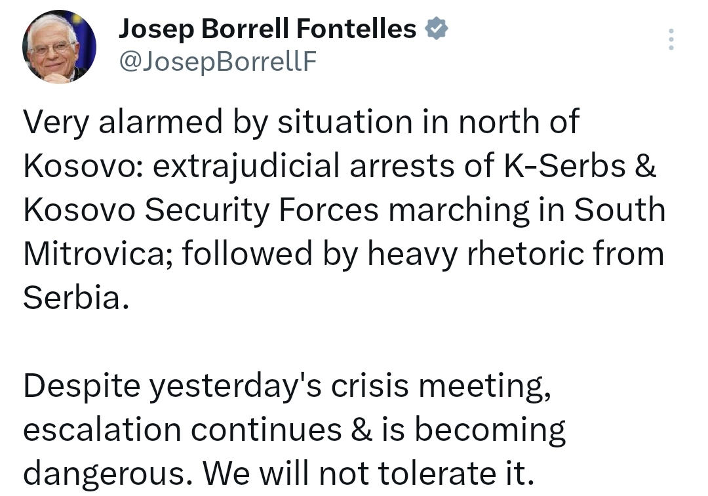The height and width of the screenshot is (496, 708).
Task: Click the paragraph starting 'Despite yesterday's crisis meeting'
Action: pos(294,430)
